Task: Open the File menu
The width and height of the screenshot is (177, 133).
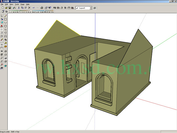Action: coord(2,4)
